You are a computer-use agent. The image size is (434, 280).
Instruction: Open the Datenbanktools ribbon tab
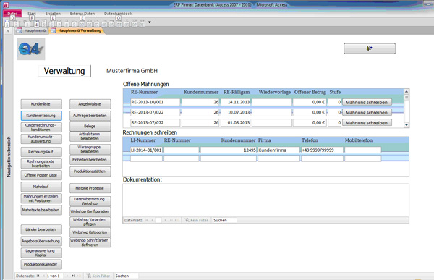point(118,14)
